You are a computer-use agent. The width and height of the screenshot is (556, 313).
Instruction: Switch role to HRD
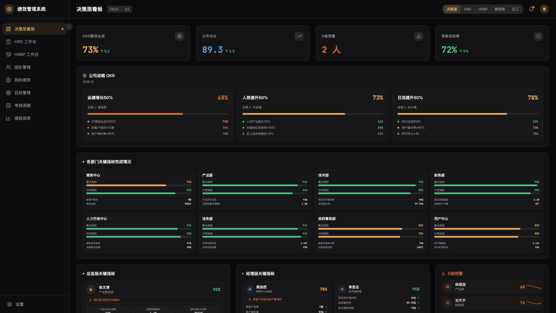coord(467,9)
